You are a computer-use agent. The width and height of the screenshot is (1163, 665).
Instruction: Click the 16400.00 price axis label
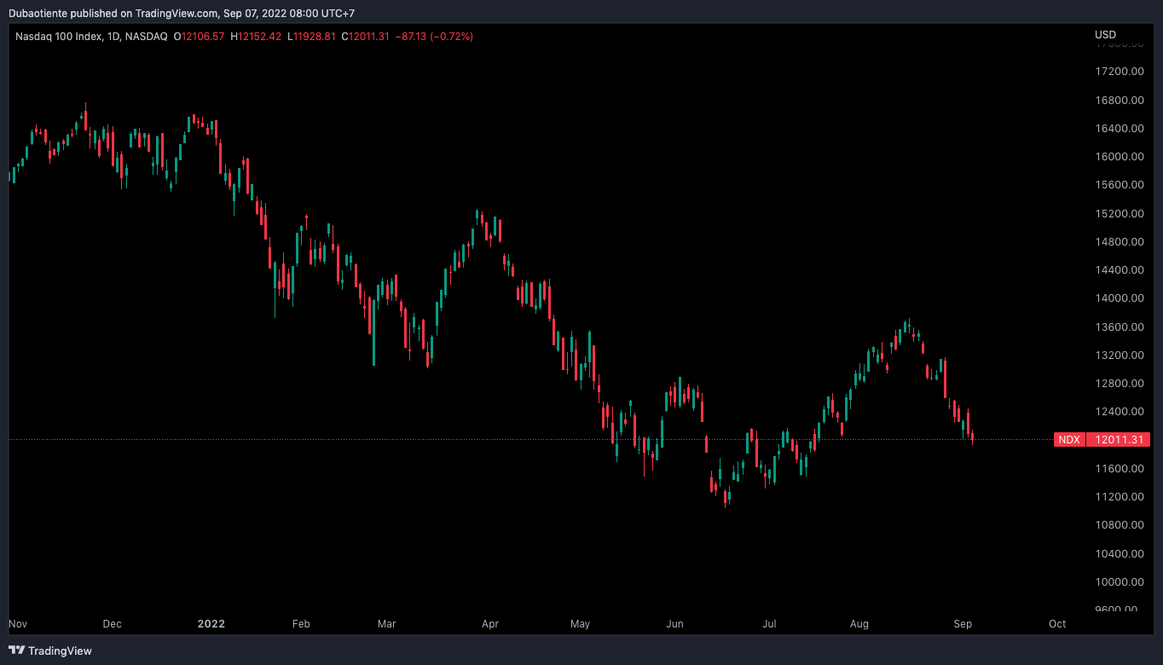click(1120, 128)
